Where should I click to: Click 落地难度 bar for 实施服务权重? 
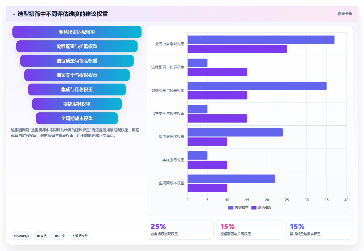[207, 165]
